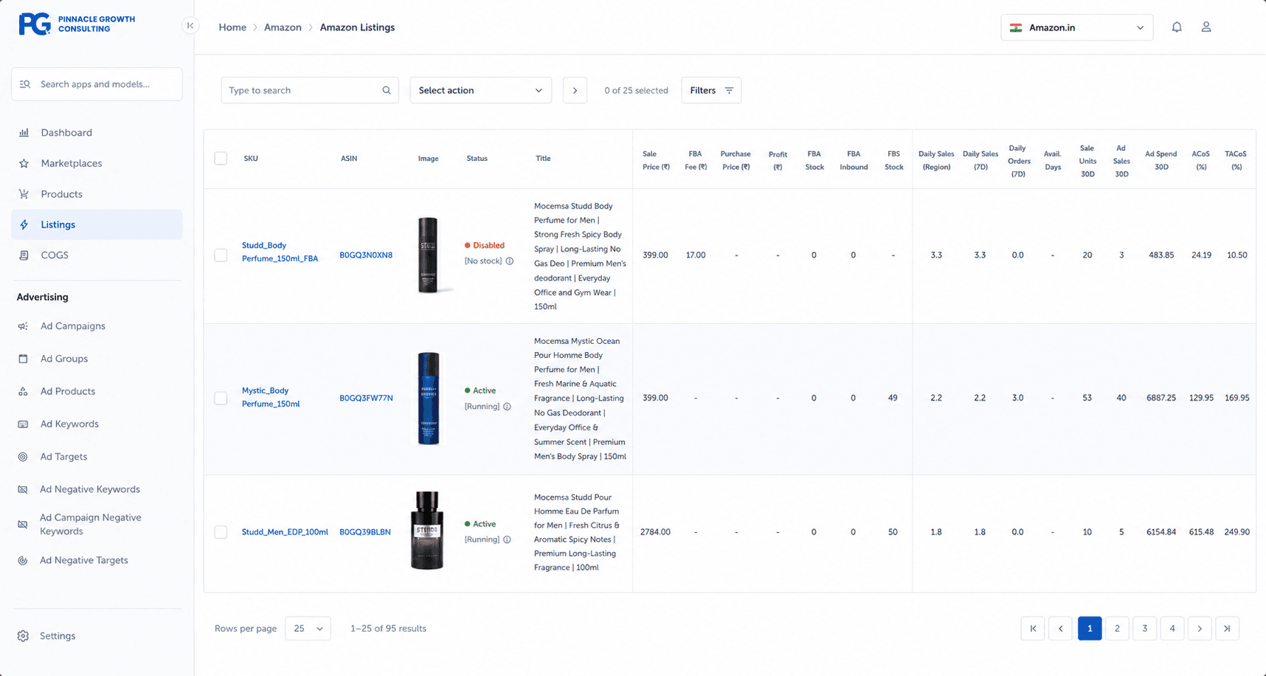Focus Search apps and models field
Image resolution: width=1266 pixels, height=676 pixels.
tap(97, 84)
